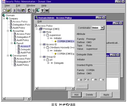127x106 pixels.
Task: Click the greyed Apply button under Granted Rights
Action: [82, 86]
